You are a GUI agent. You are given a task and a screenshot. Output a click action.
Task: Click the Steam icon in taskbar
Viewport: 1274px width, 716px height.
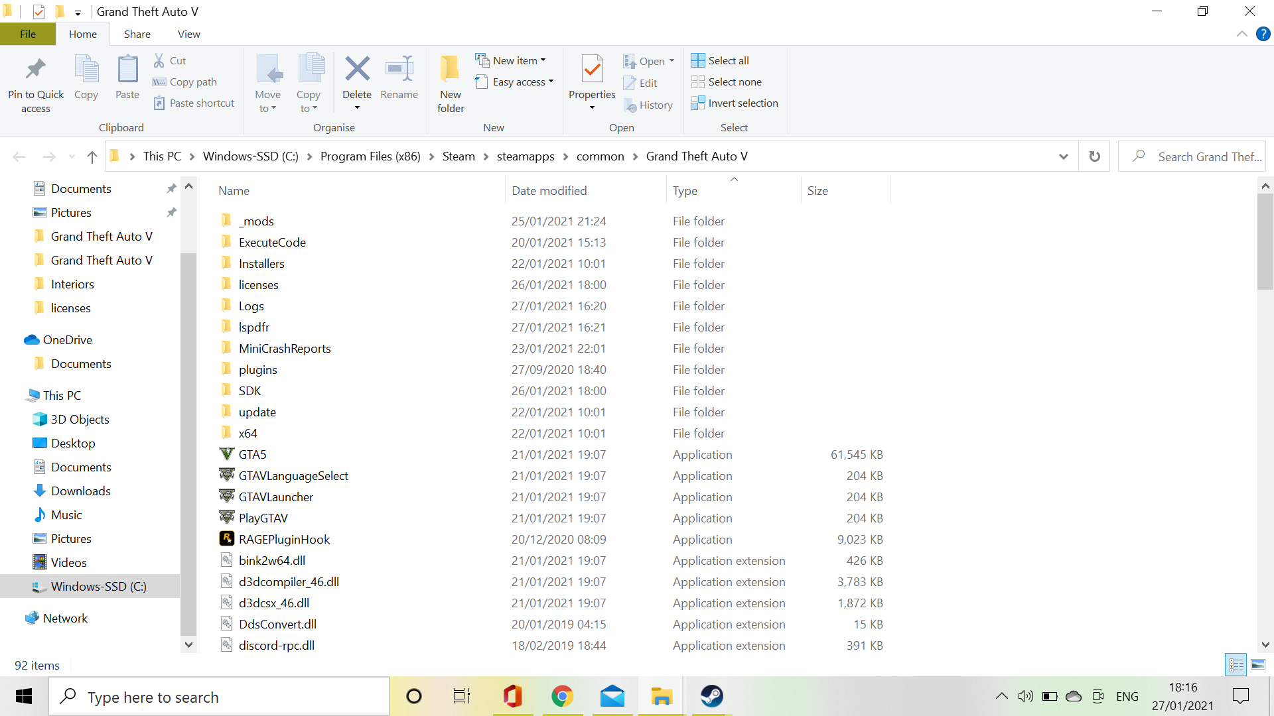tap(711, 696)
